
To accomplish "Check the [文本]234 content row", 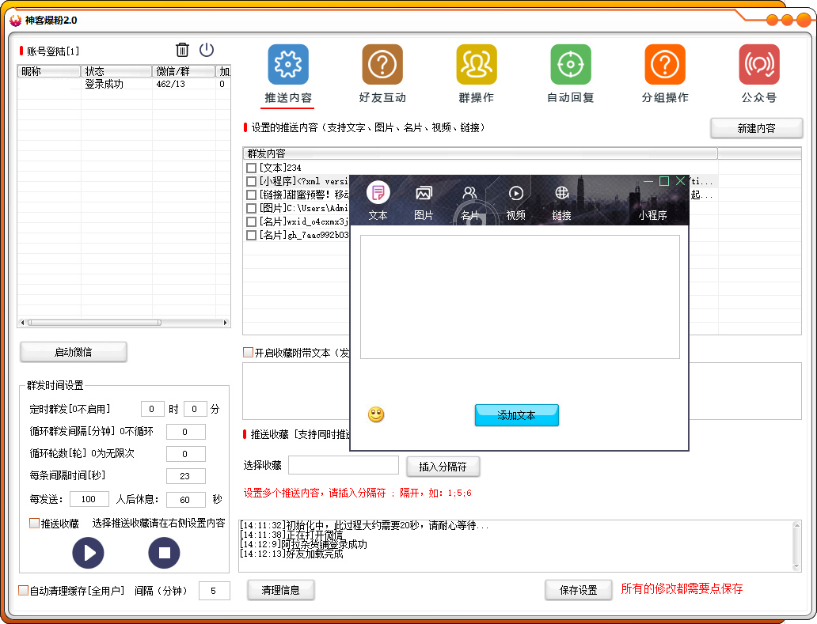I will point(251,168).
